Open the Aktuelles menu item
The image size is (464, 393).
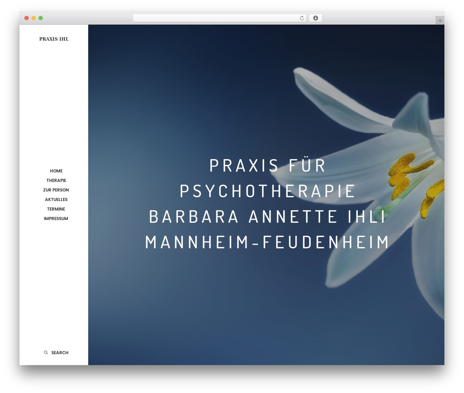point(56,199)
